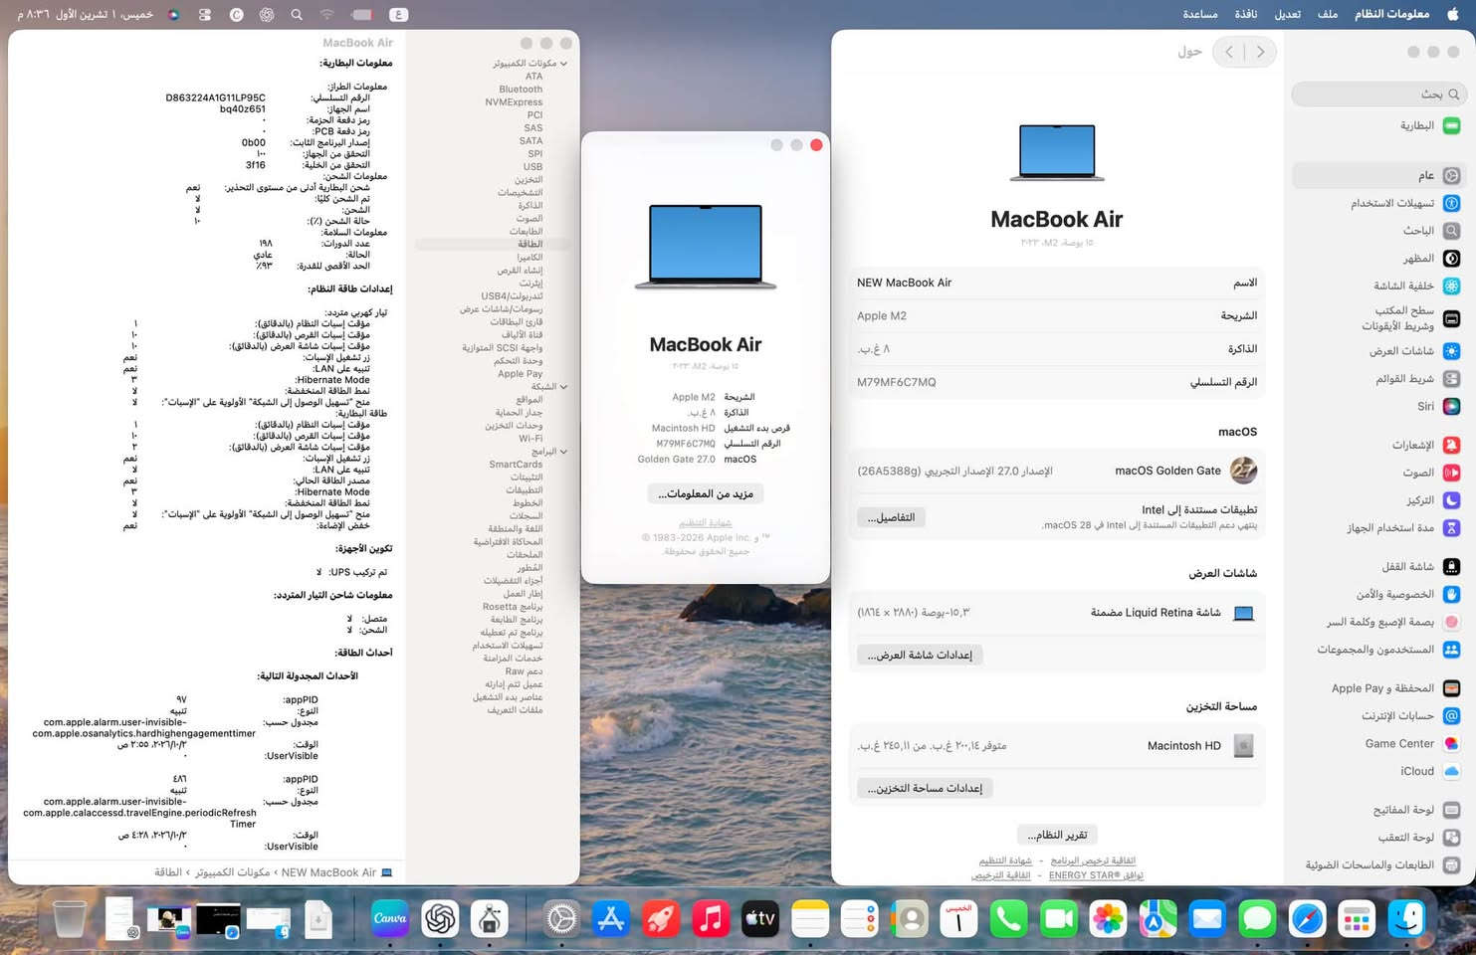Open مساعدة (Help) menu
Image resolution: width=1476 pixels, height=955 pixels.
click(x=1200, y=14)
